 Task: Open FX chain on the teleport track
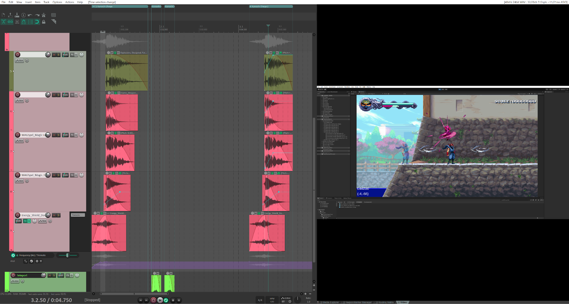point(68,276)
